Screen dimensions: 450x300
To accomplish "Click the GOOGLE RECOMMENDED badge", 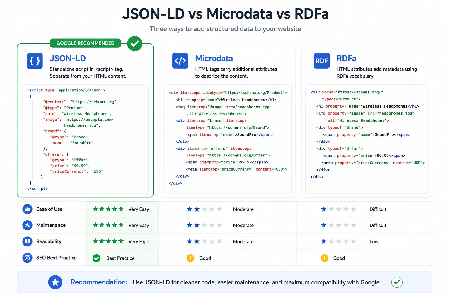I will 85,43.
